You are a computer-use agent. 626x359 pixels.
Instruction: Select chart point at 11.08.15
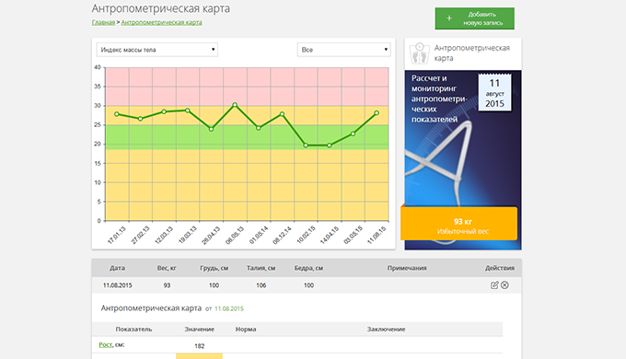377,113
